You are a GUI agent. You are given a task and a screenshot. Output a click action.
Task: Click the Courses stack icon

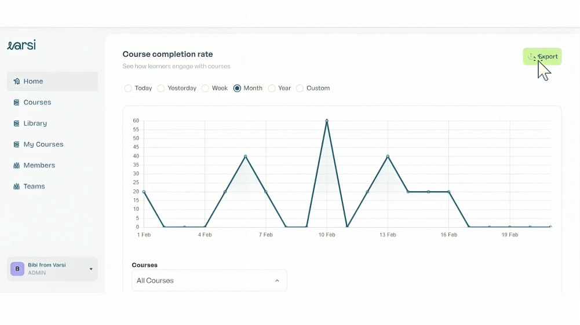17,103
